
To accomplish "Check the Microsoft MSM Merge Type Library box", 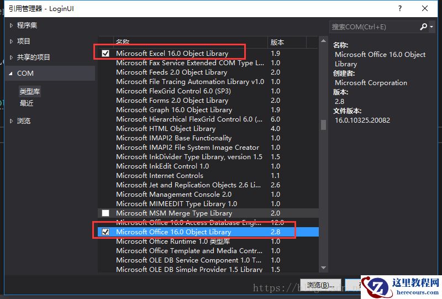I will pyautogui.click(x=106, y=213).
